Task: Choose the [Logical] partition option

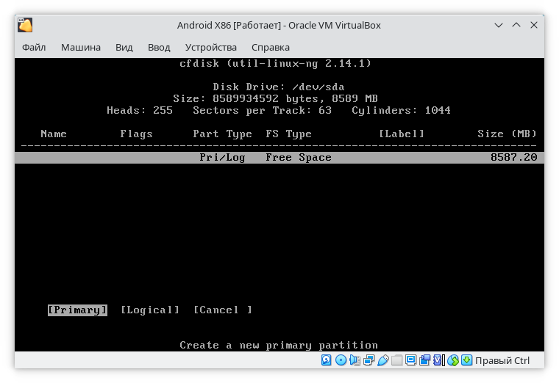Action: coord(150,310)
